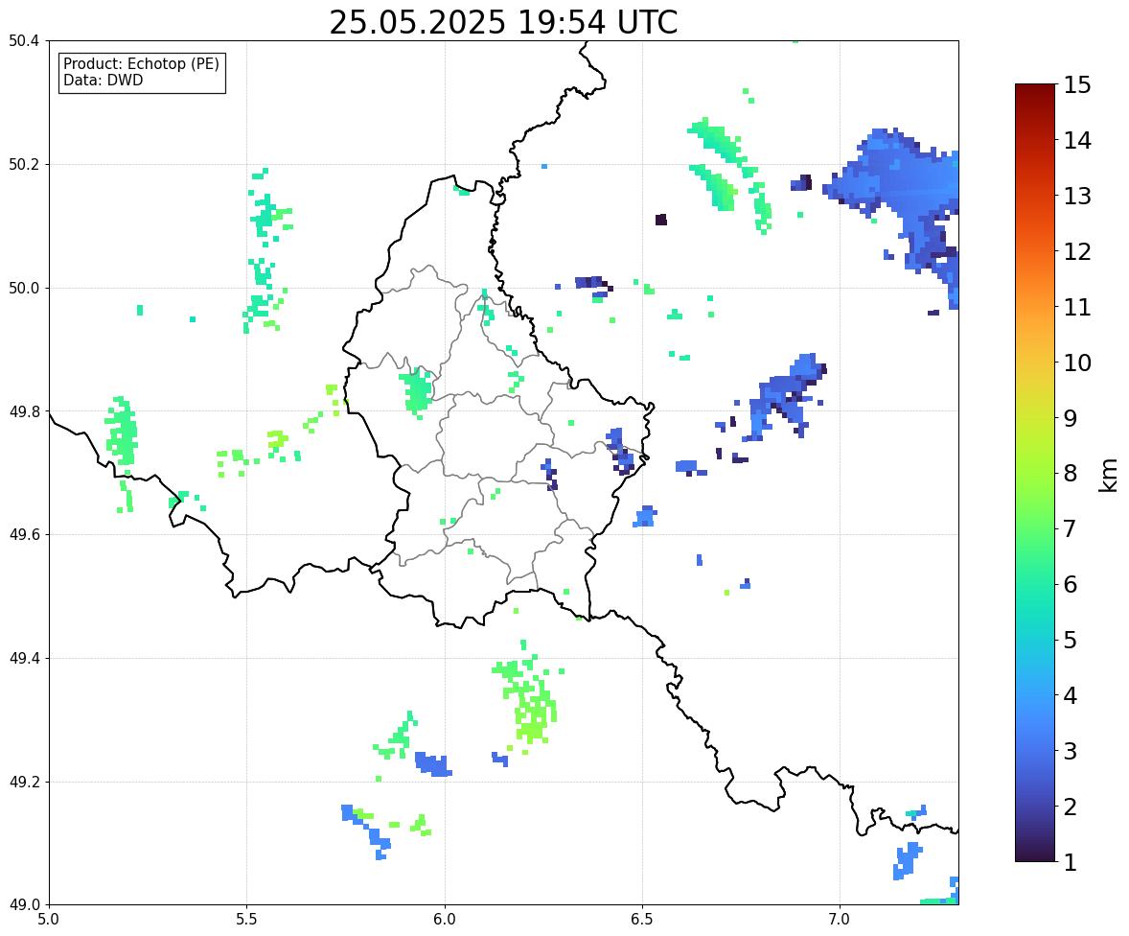Viewport: 1129px width, 936px height.
Task: Click the colorbar tick label 4
Action: [1071, 696]
